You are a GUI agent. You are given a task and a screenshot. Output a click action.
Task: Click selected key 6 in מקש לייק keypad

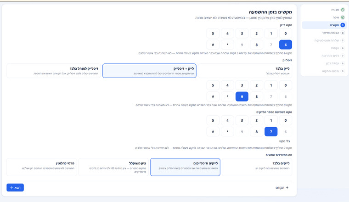286,45
